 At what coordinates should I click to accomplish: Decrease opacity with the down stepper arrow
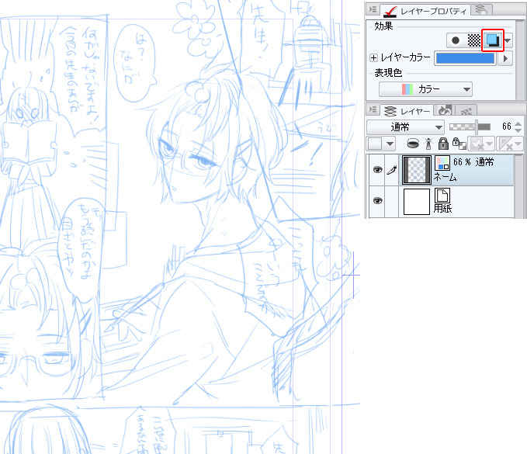click(x=518, y=130)
